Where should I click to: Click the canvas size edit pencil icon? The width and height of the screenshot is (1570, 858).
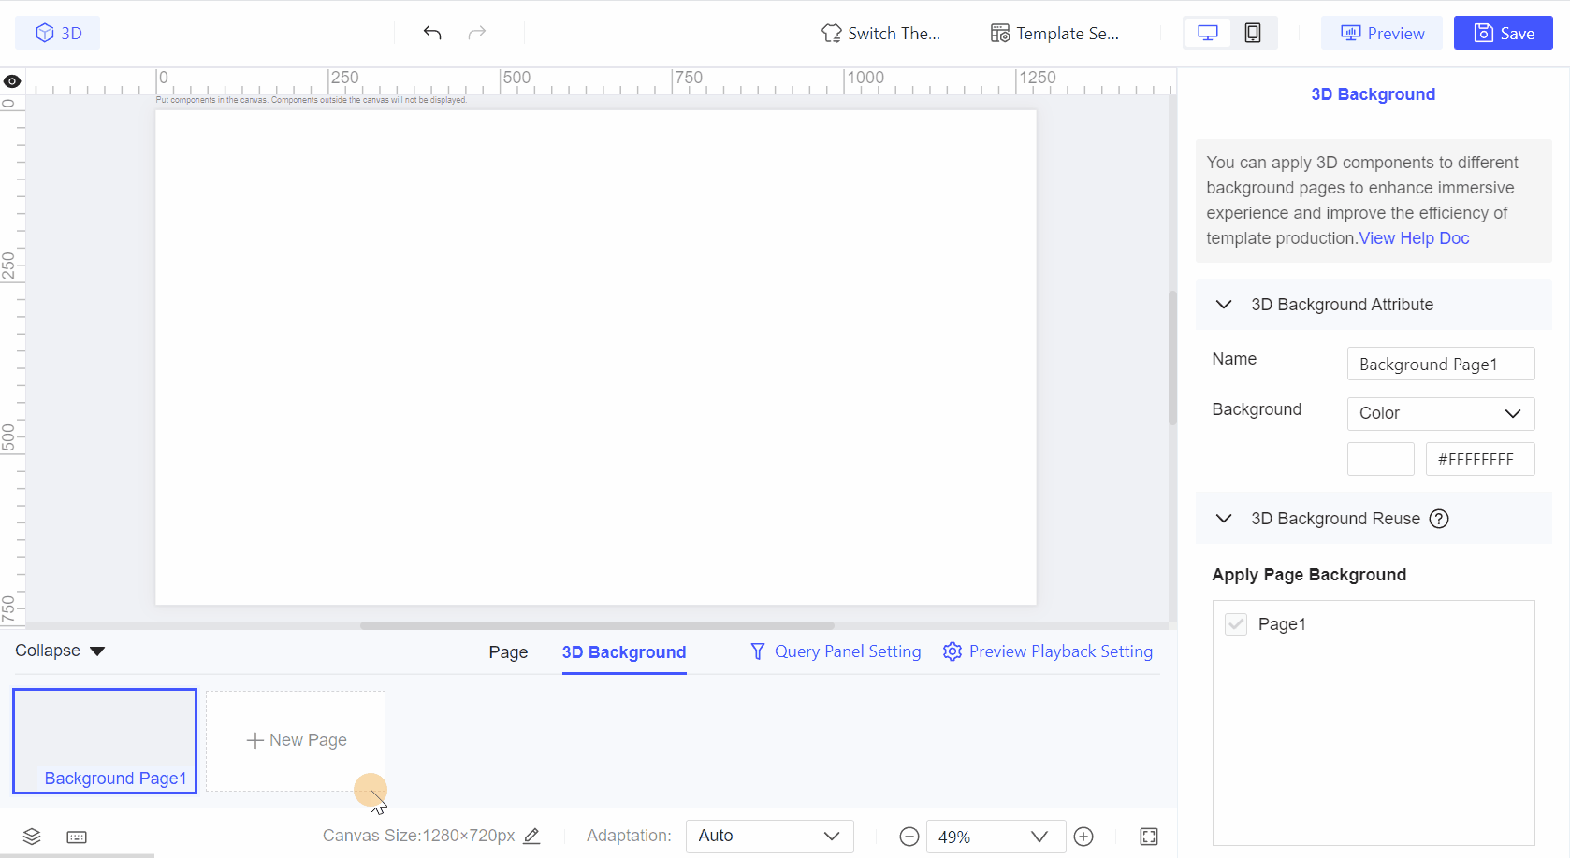pyautogui.click(x=531, y=836)
